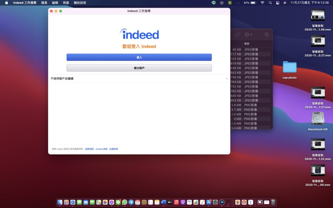333x208 pixels.
Task: Select 不使用帳戶並繼續 row to continue without account
Action: coord(139,79)
